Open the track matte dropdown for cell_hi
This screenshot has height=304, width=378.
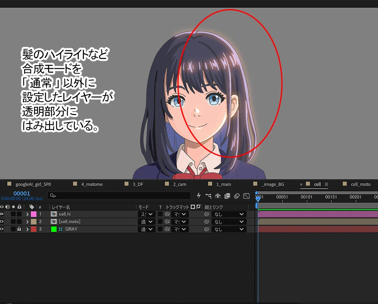click(x=180, y=214)
